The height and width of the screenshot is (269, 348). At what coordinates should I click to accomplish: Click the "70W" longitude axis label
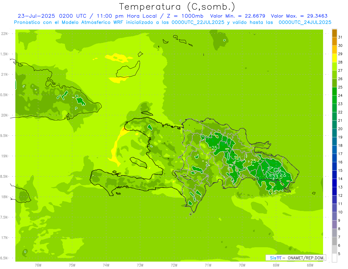pyautogui.click(x=242, y=265)
